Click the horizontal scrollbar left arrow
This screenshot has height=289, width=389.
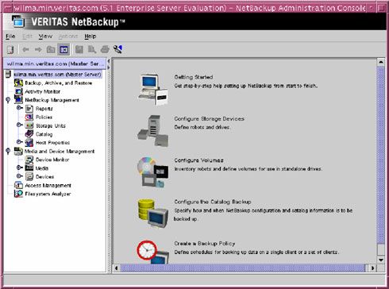(117, 268)
